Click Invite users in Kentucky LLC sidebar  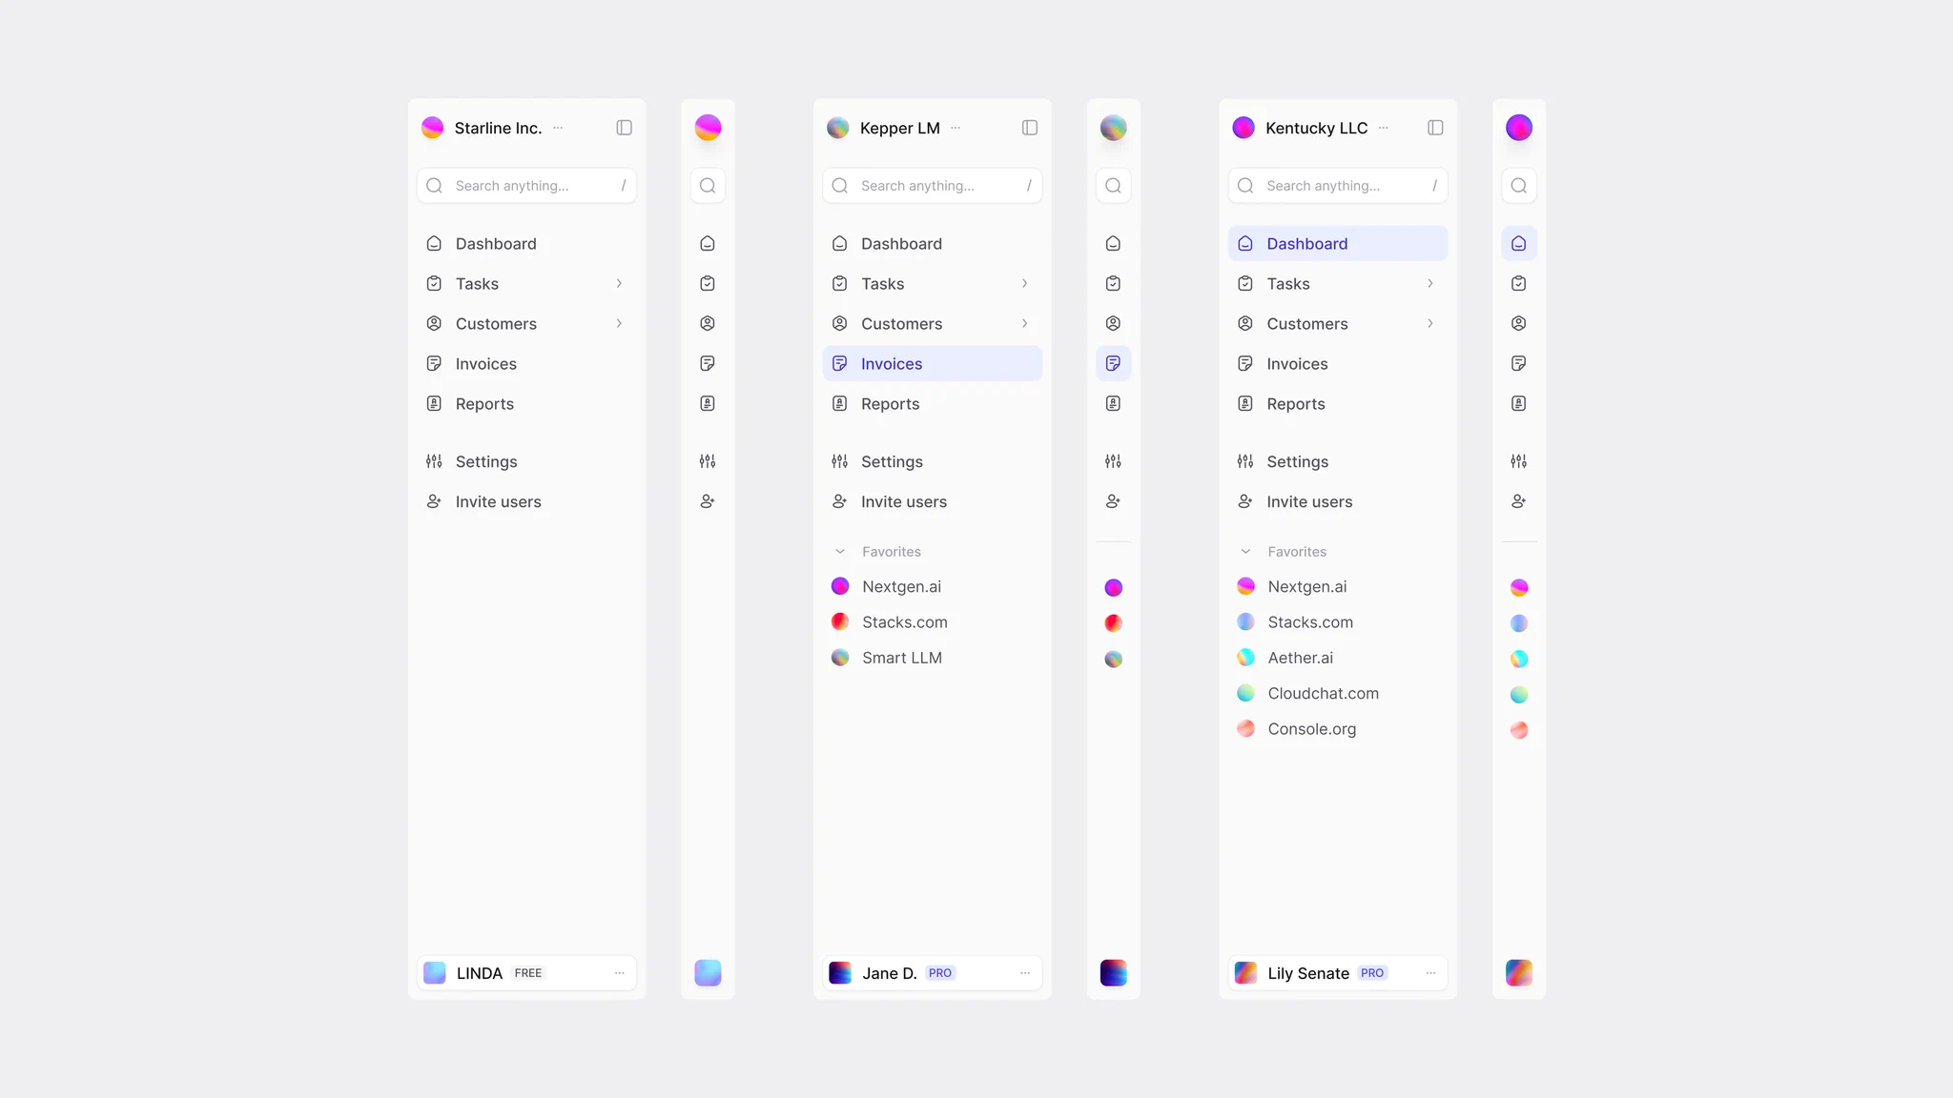tap(1338, 502)
